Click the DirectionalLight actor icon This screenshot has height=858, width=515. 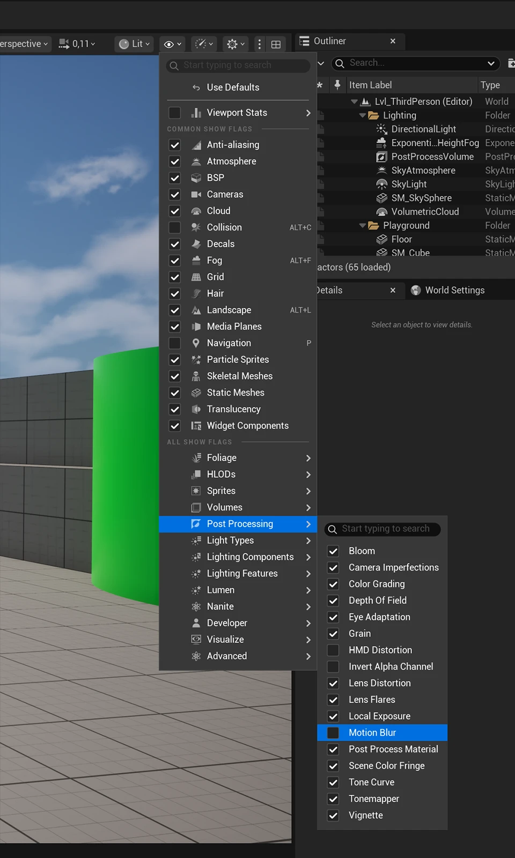click(381, 129)
